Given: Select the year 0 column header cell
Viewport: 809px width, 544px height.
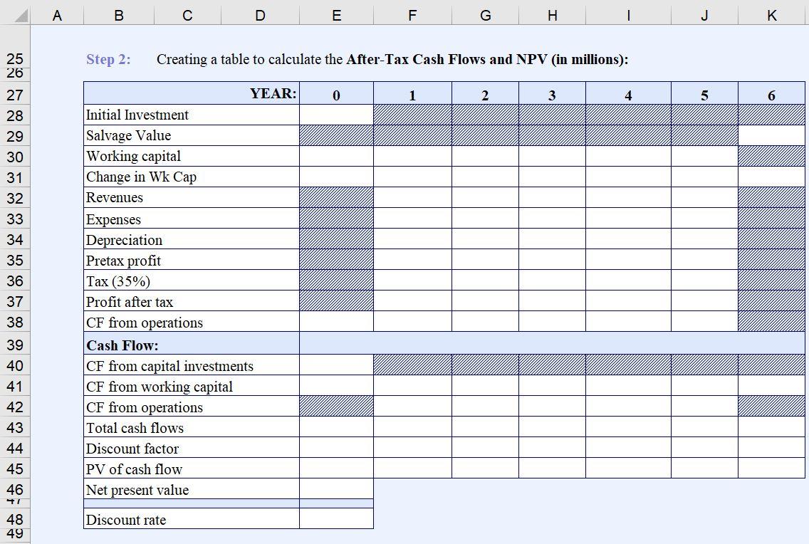Looking at the screenshot, I should (336, 94).
